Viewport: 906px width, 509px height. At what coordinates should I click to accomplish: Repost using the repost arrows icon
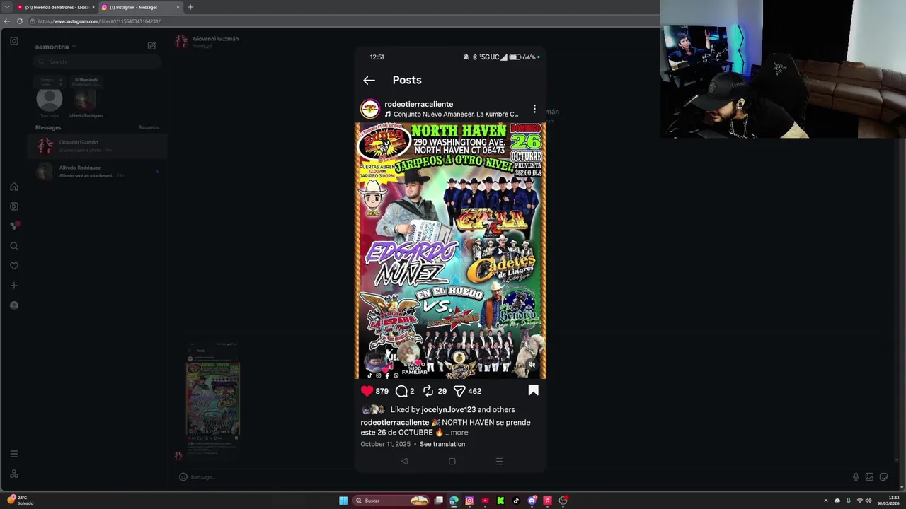click(x=428, y=391)
